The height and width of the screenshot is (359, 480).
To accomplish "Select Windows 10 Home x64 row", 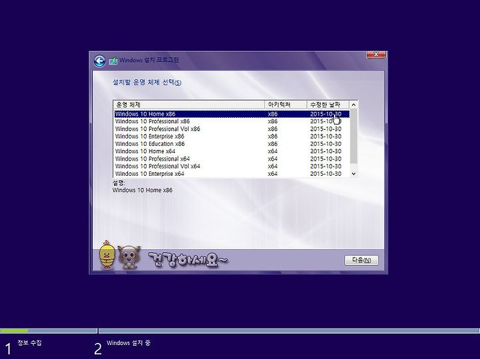I will (x=232, y=151).
